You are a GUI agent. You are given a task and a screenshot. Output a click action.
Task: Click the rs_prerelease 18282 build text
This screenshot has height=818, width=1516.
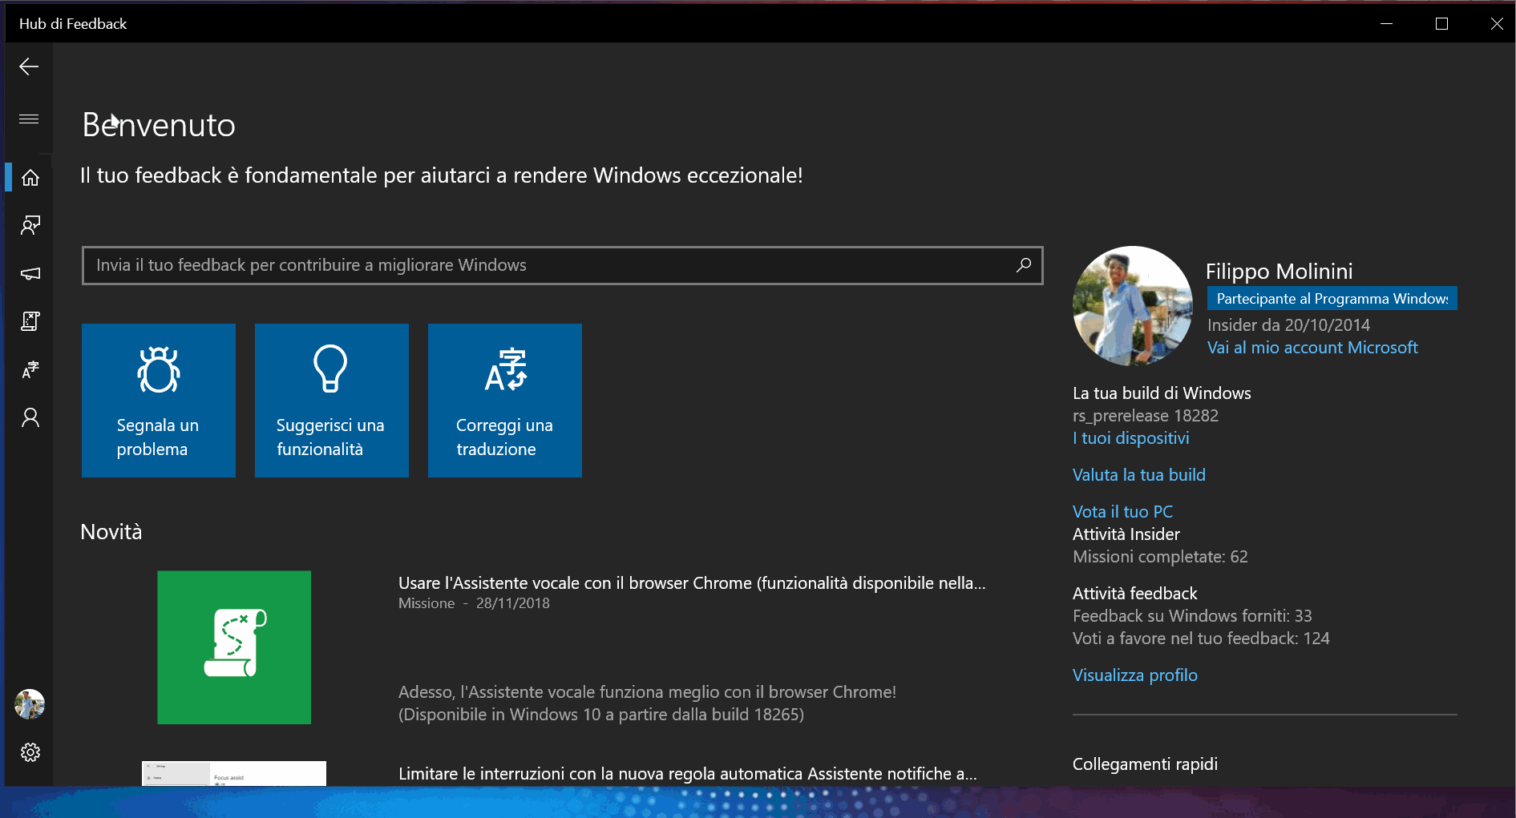1146,416
